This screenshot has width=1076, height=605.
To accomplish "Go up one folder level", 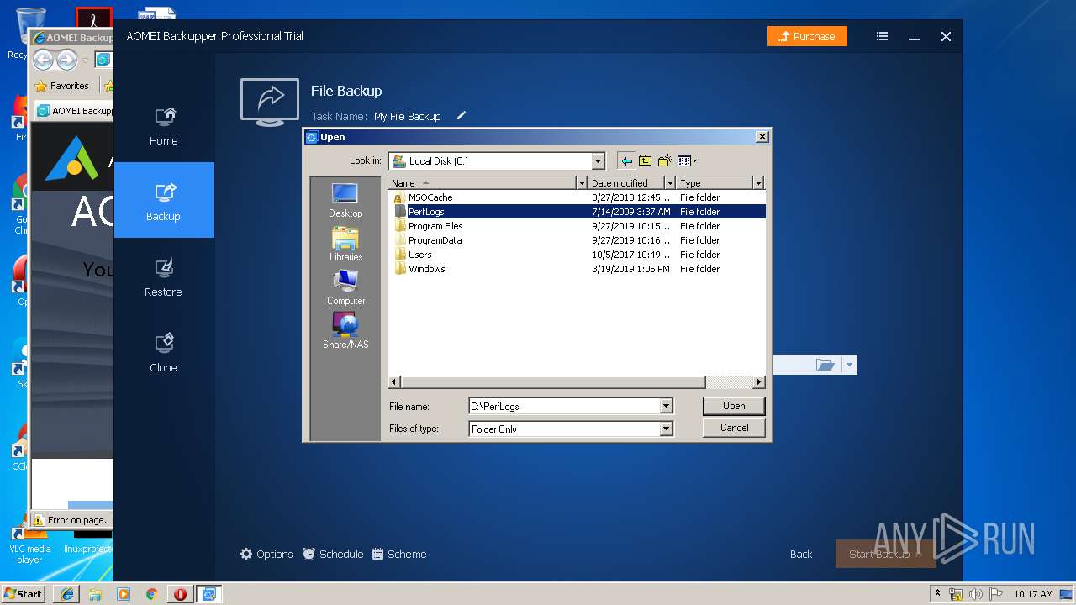I will [645, 160].
